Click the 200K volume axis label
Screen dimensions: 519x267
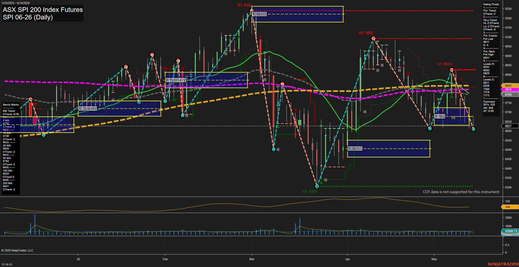[508, 218]
